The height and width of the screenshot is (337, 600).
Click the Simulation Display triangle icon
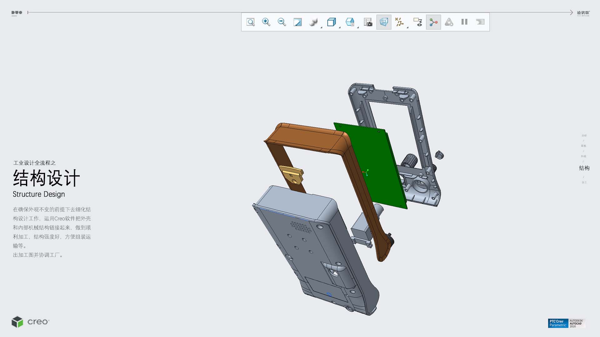(x=449, y=22)
